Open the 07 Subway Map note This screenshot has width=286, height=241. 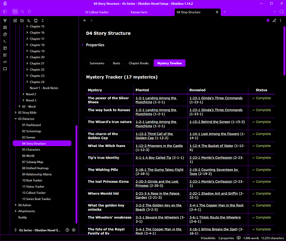[x=33, y=162]
